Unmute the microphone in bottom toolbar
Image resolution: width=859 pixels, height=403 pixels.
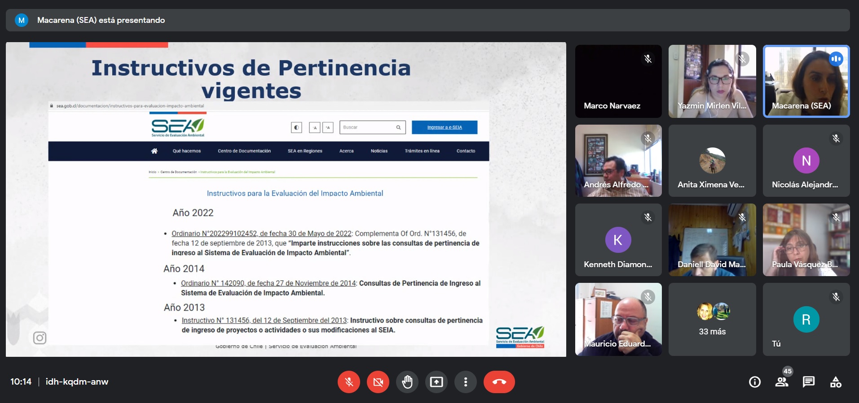[349, 382]
